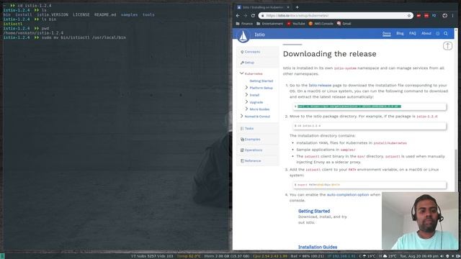Click the export PATH code block
Image resolution: width=461 pixels, height=259 pixels.
[x=370, y=185]
